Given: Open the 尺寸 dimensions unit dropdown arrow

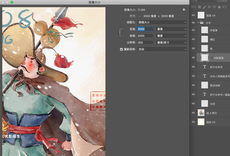Looking at the screenshot, I should [140, 16].
